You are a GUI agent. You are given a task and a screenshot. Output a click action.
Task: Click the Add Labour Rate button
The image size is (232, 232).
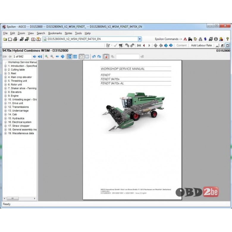pos(201,46)
